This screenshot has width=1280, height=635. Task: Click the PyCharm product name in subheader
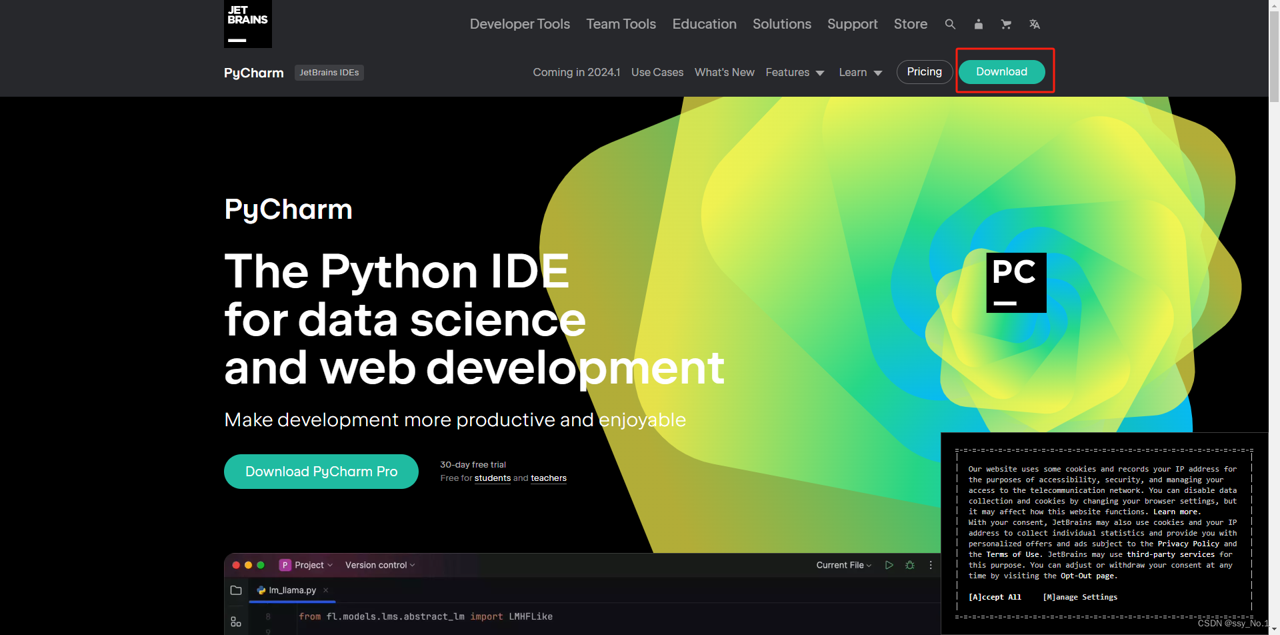pyautogui.click(x=254, y=73)
